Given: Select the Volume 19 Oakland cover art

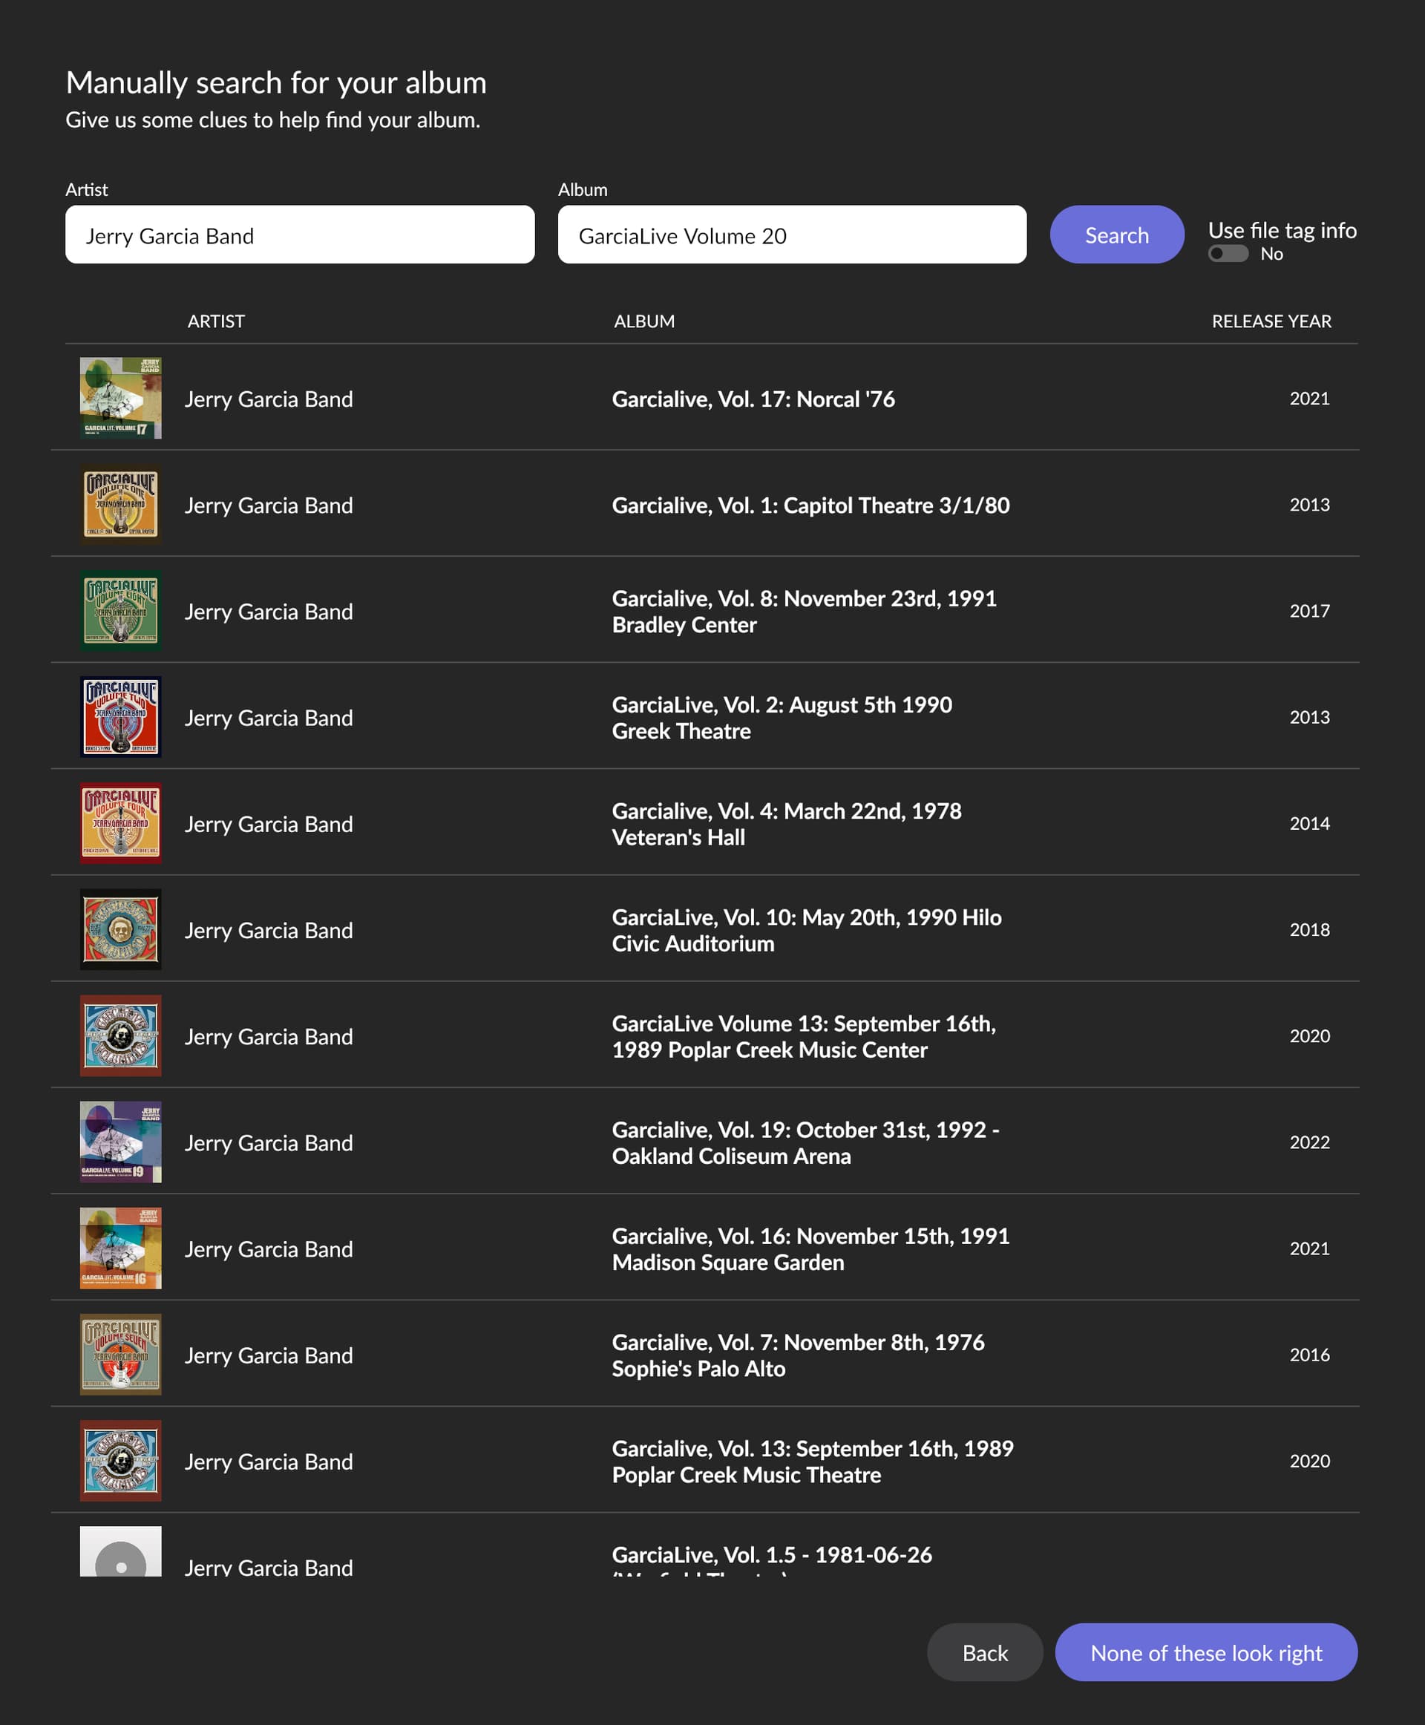Looking at the screenshot, I should coord(121,1142).
